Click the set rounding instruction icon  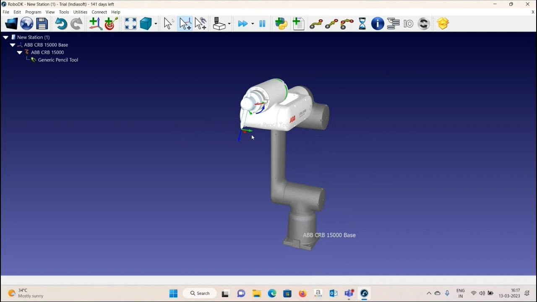(424, 23)
